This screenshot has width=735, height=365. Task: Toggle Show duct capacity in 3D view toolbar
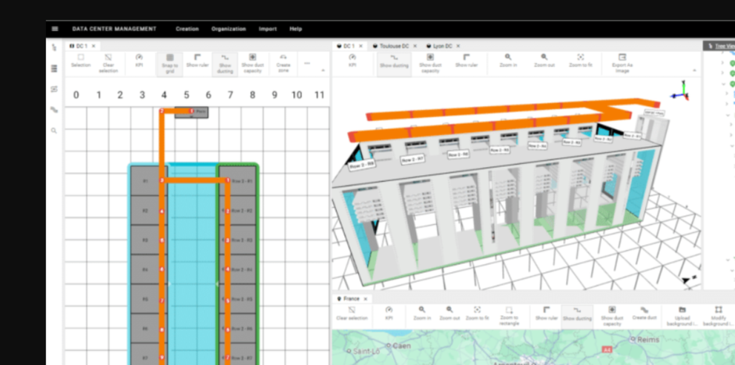click(430, 63)
